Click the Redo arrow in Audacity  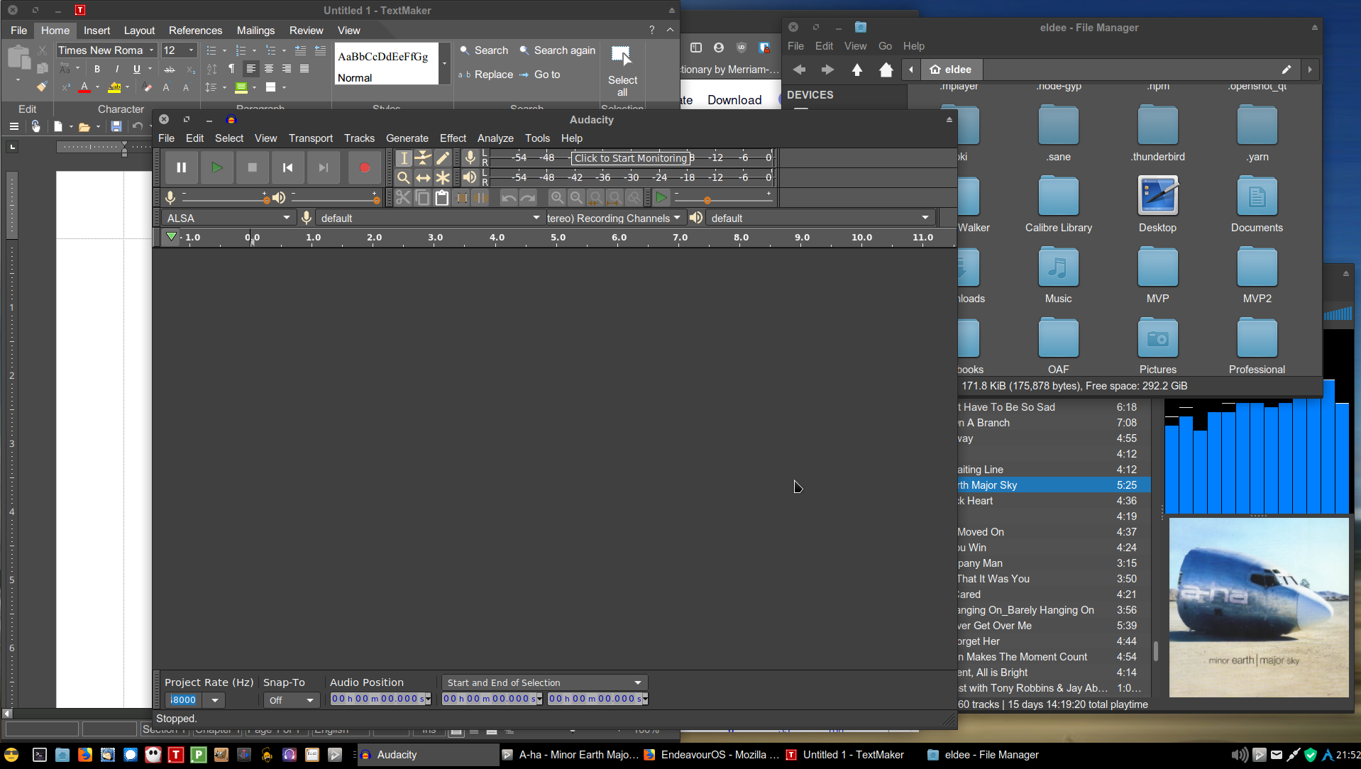point(527,198)
